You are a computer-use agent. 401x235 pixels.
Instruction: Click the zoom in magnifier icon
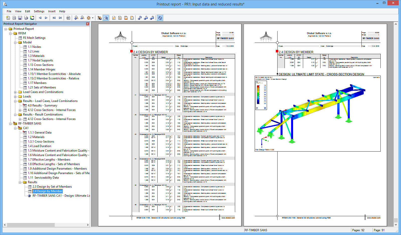76,18
